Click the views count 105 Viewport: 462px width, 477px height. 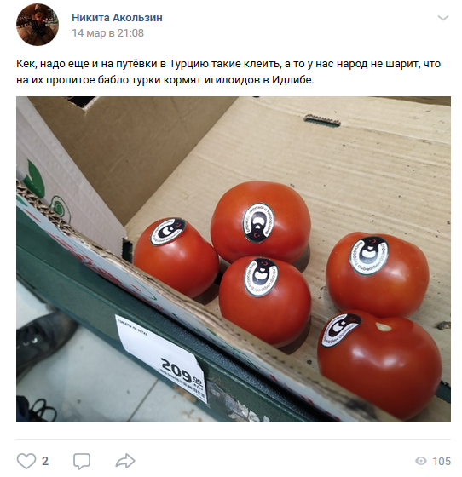coord(442,461)
